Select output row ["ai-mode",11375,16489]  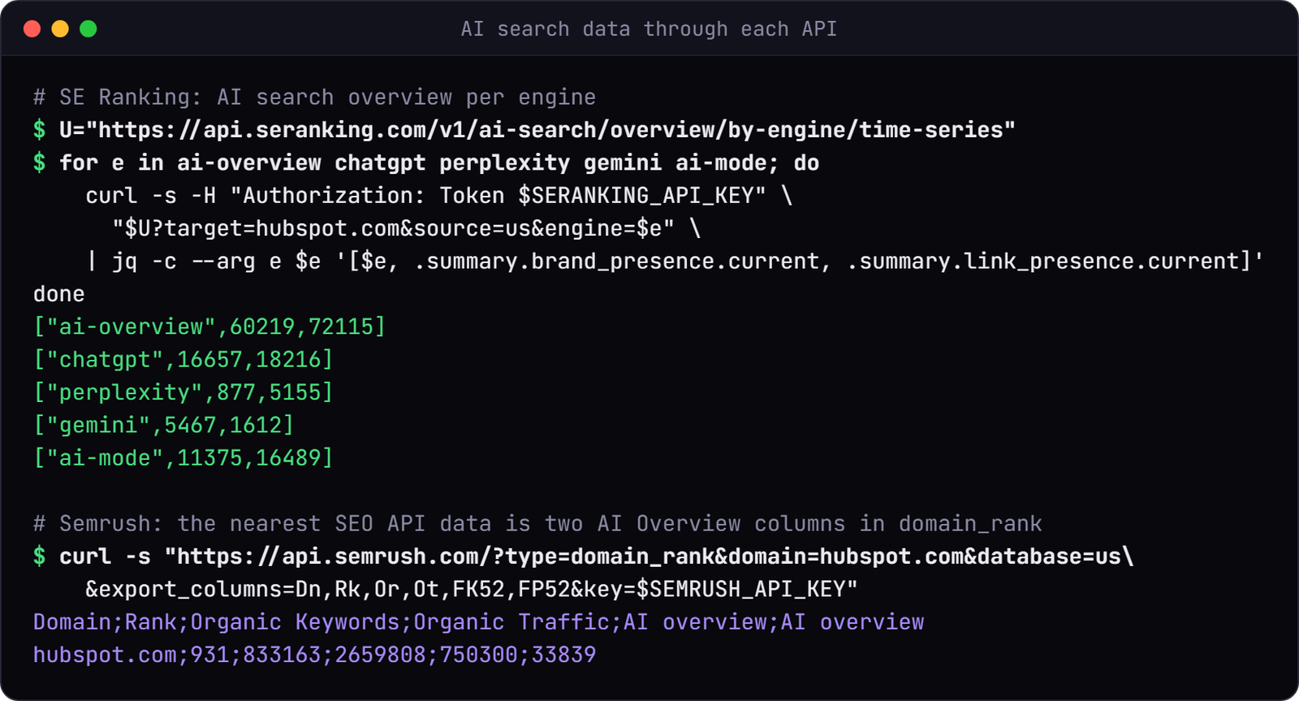(x=183, y=458)
